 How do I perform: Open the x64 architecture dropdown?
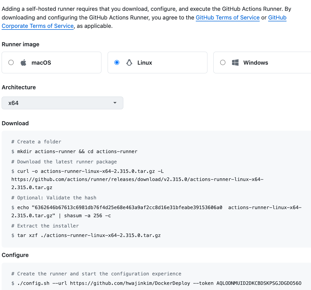(x=62, y=103)
